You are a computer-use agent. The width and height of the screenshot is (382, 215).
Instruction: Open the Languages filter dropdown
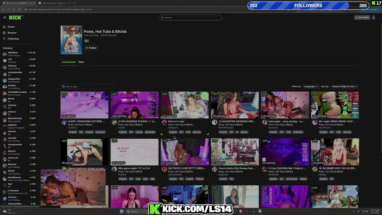point(311,86)
